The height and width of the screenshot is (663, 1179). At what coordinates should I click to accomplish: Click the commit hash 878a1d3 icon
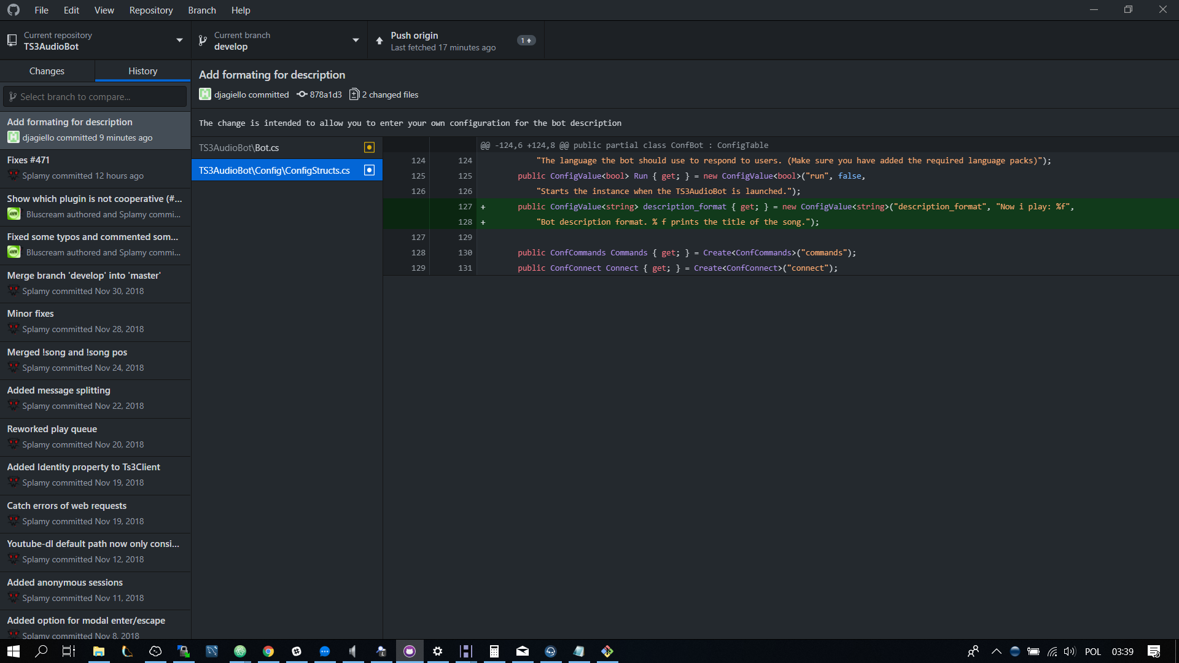302,95
